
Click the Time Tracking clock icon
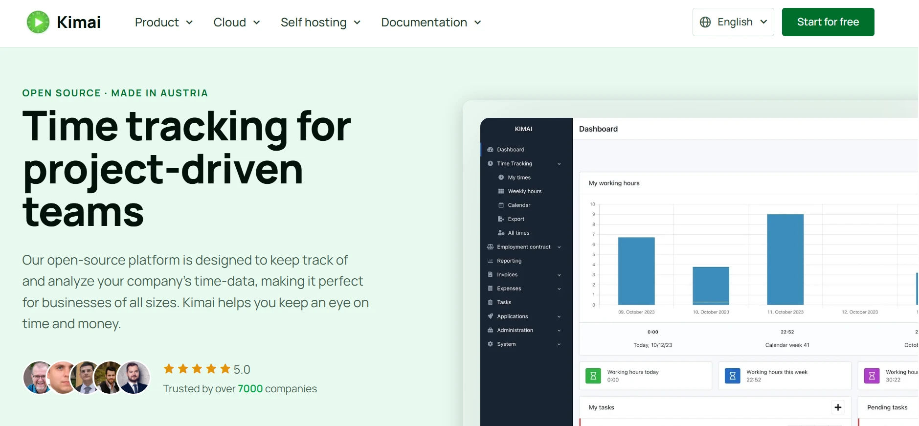click(x=490, y=163)
